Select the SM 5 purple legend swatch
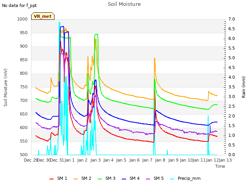 pos(148,179)
